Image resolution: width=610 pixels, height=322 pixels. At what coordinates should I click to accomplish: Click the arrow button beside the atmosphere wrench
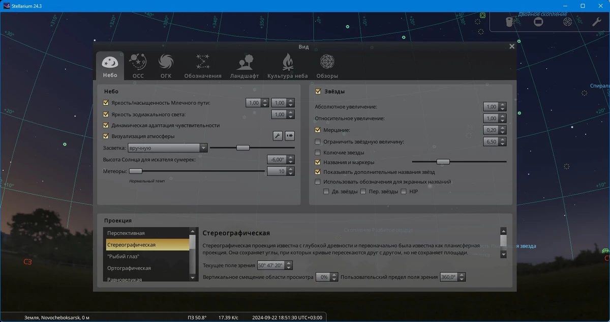point(290,136)
